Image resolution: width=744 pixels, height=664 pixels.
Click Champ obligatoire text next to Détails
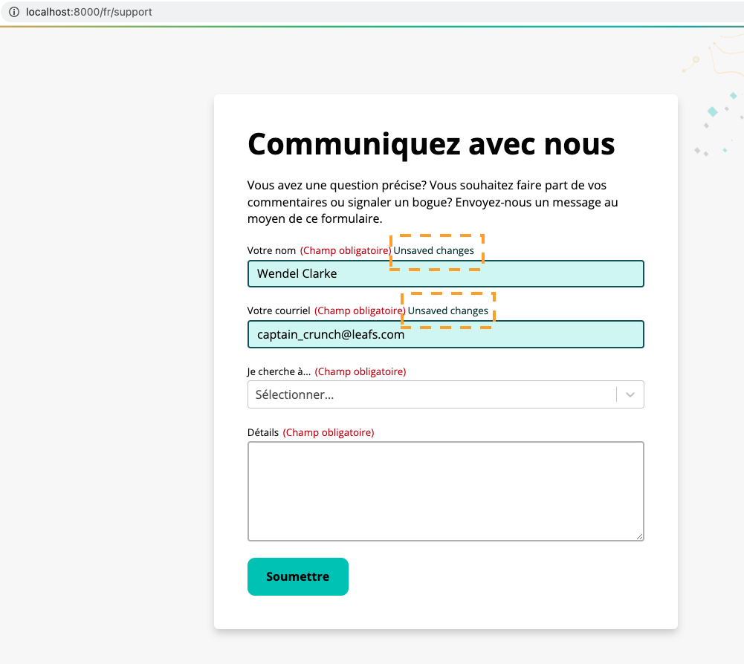(329, 432)
